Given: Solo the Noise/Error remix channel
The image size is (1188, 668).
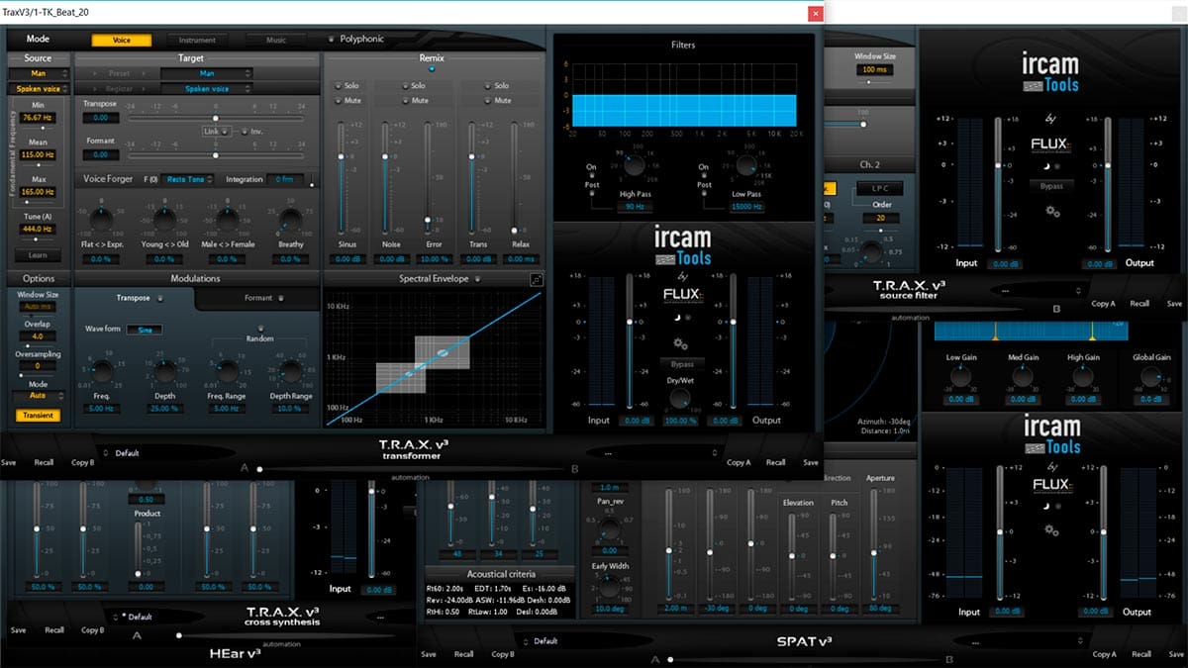Looking at the screenshot, I should [x=404, y=86].
